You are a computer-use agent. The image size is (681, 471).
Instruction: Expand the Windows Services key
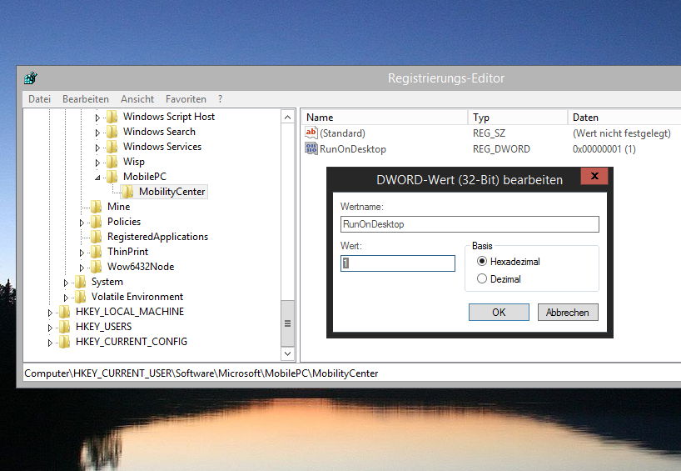pos(97,148)
